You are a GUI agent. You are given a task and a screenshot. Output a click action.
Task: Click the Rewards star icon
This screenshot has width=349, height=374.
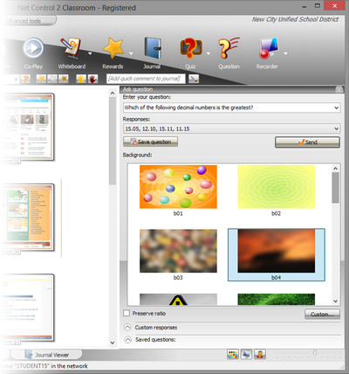[113, 48]
